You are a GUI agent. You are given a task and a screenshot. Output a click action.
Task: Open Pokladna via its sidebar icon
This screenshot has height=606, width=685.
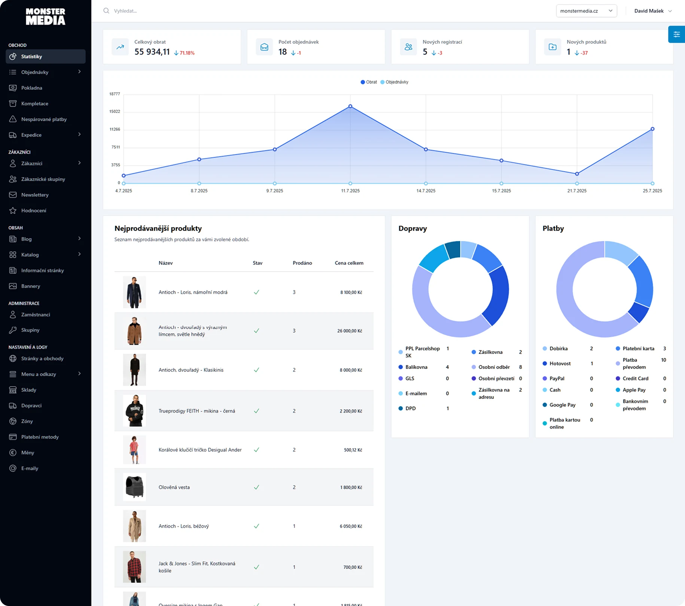pyautogui.click(x=13, y=88)
